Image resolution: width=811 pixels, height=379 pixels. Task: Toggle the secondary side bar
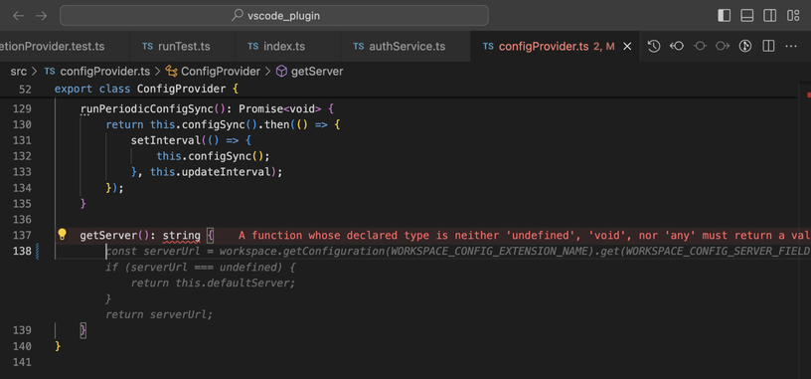pos(769,16)
